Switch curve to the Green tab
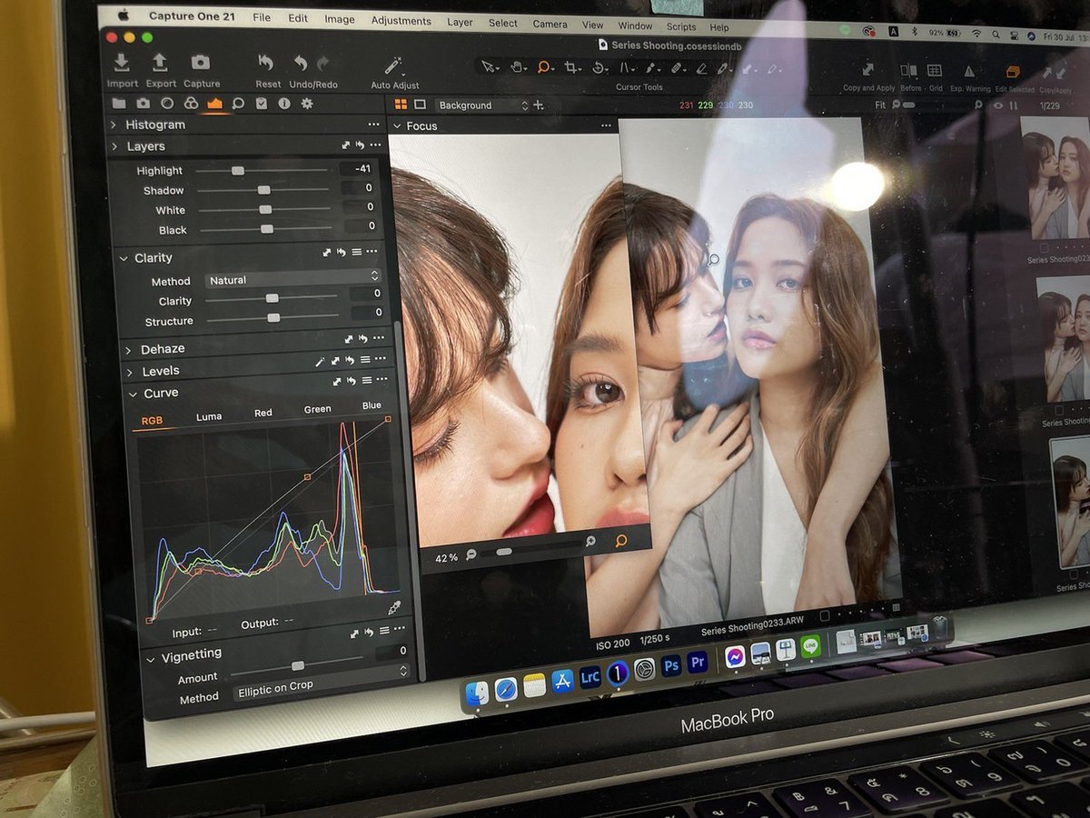1090x818 pixels. [317, 409]
